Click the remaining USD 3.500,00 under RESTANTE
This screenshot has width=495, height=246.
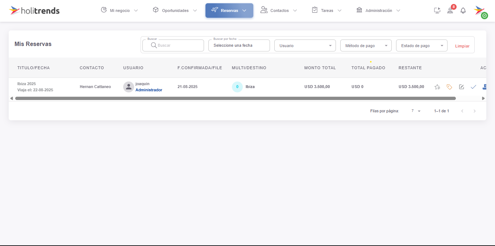[x=411, y=87]
